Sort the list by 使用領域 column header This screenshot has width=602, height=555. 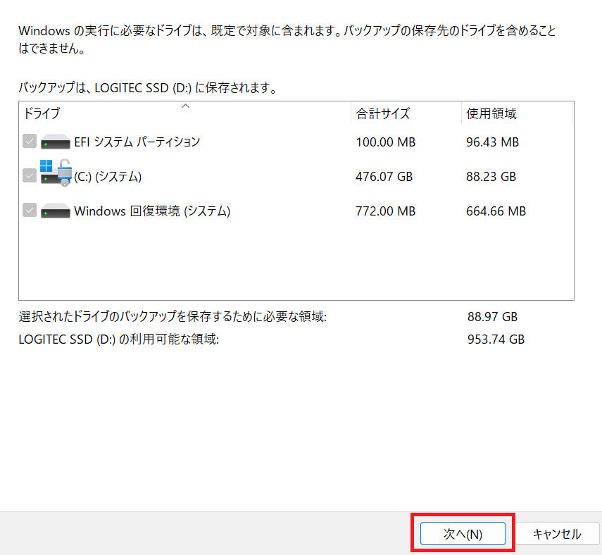(491, 114)
